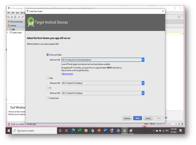
Task: Open Excel from the taskbar
Action: coord(79,131)
